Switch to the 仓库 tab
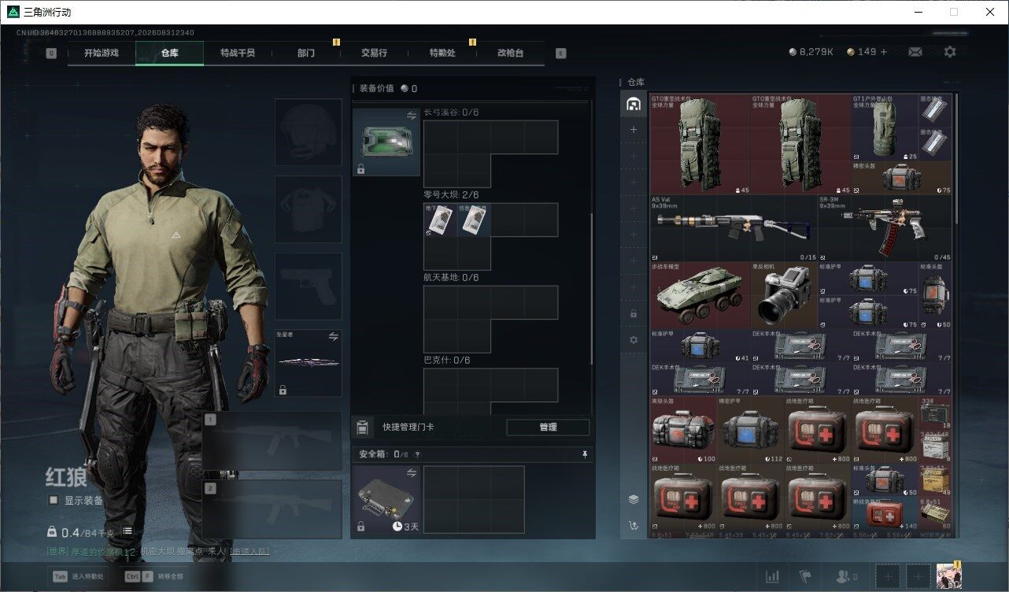1009x592 pixels. (169, 53)
